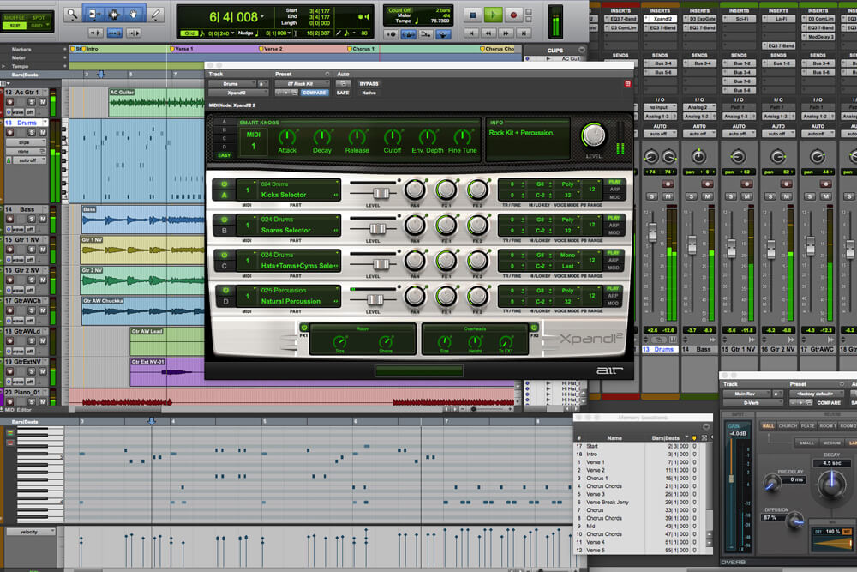Image resolution: width=857 pixels, height=572 pixels.
Task: Go to end in the transport
Action: pos(524,34)
